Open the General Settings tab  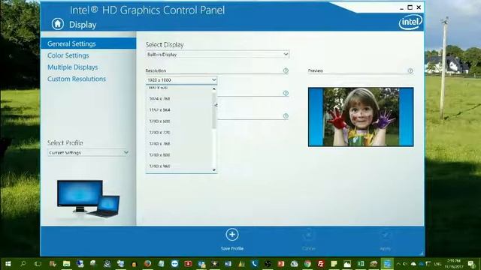click(x=89, y=43)
